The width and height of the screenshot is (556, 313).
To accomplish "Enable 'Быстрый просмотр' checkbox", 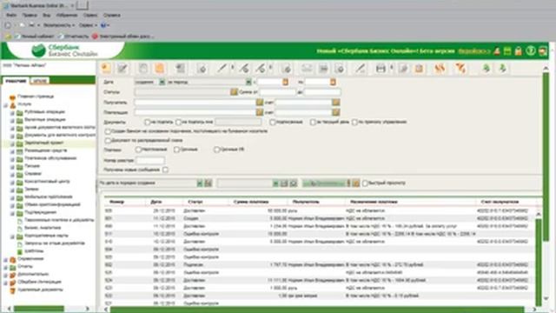I will (x=365, y=183).
